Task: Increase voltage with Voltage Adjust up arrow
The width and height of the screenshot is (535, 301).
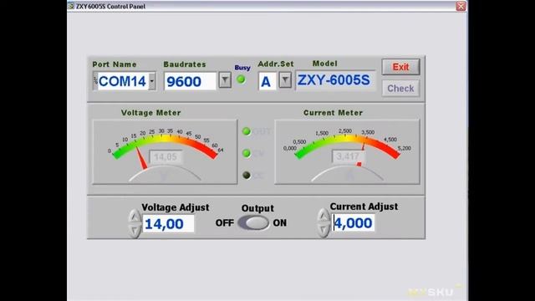Action: (x=135, y=217)
